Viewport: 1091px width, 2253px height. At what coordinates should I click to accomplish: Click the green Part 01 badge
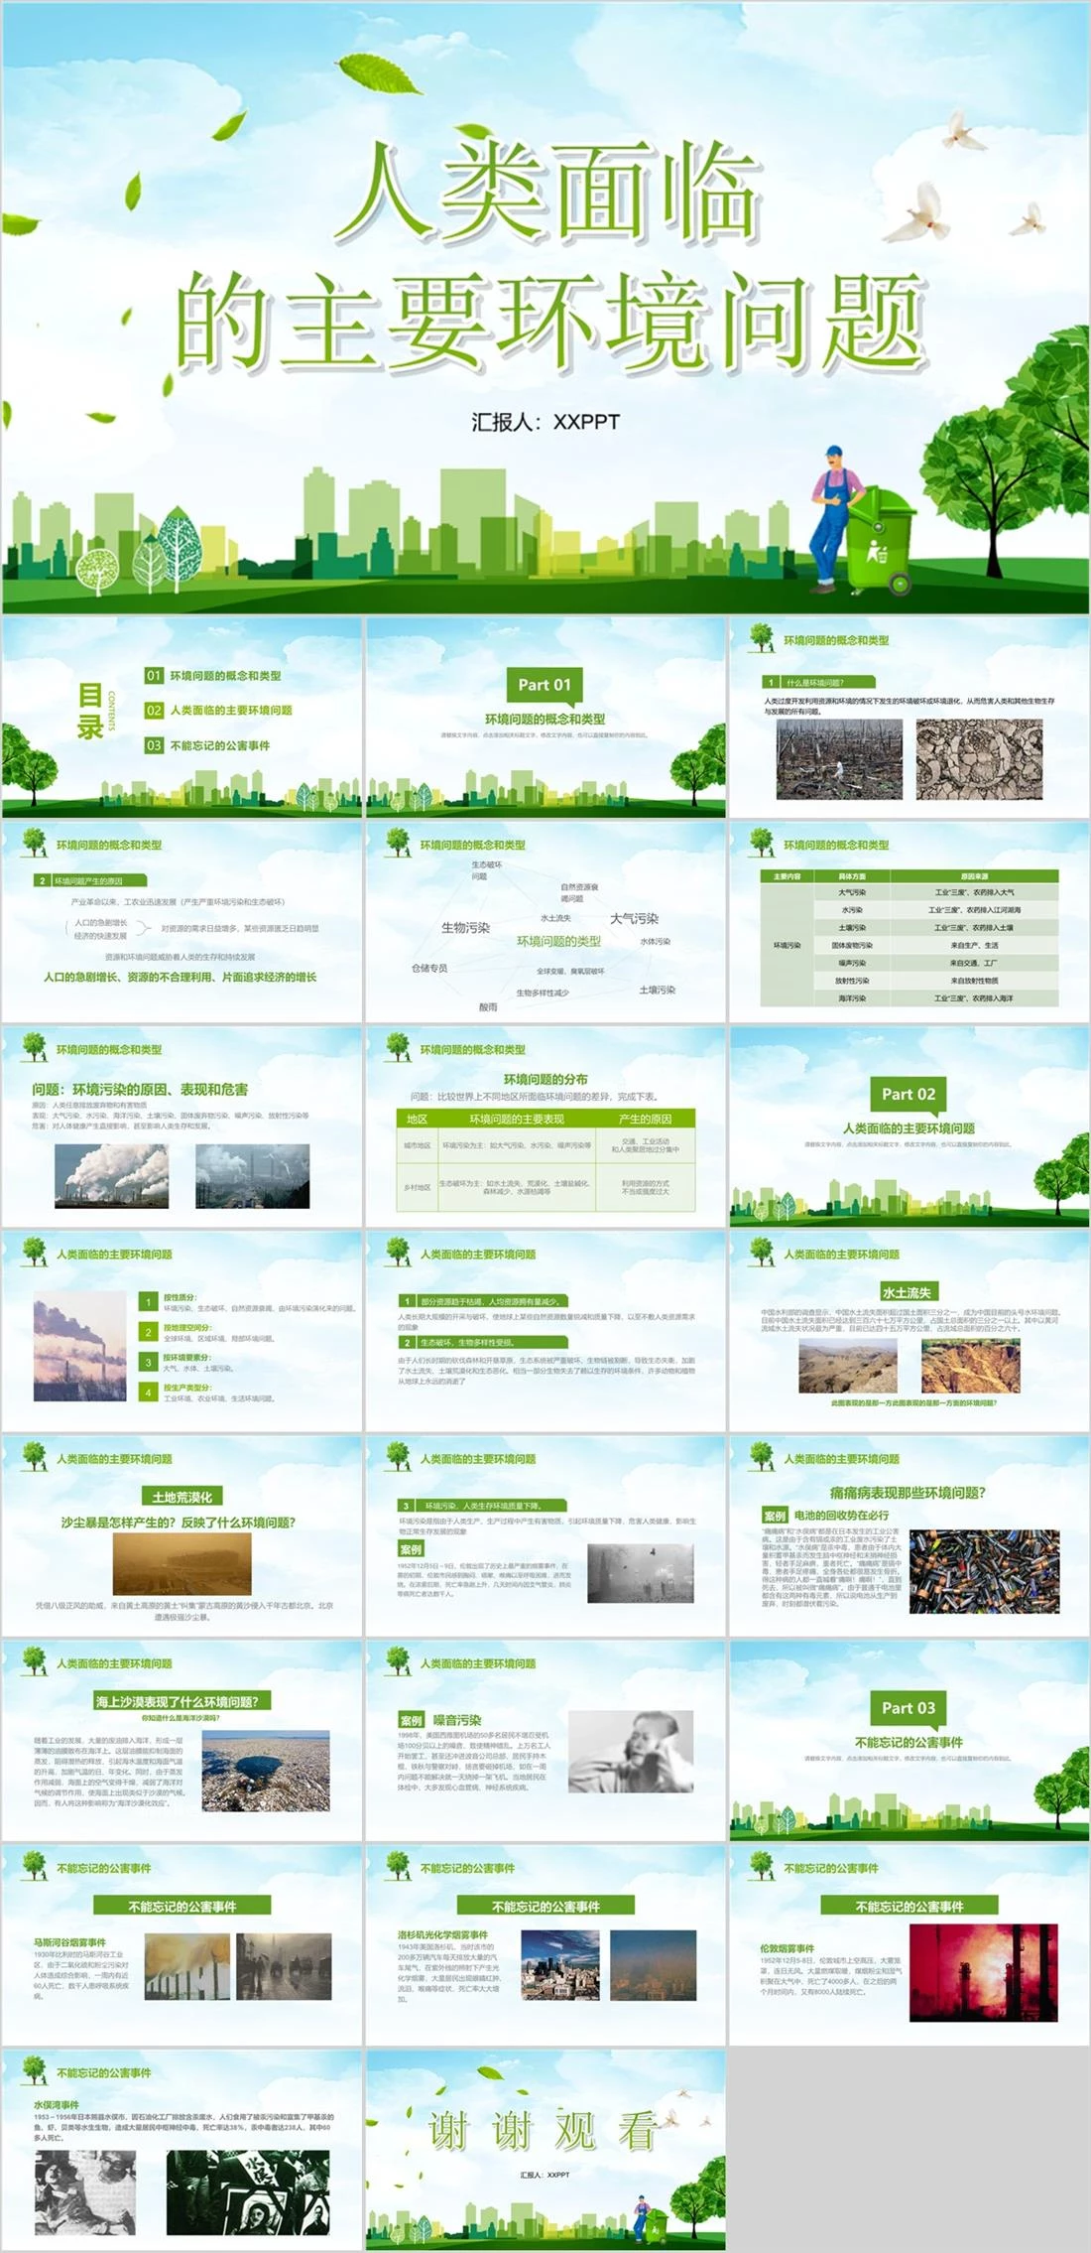coord(545,685)
